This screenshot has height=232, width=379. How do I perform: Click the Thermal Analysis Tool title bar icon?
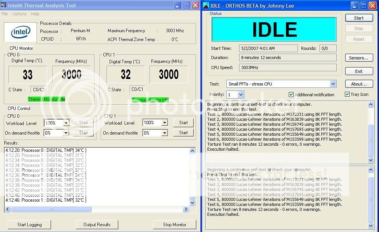click(4, 5)
